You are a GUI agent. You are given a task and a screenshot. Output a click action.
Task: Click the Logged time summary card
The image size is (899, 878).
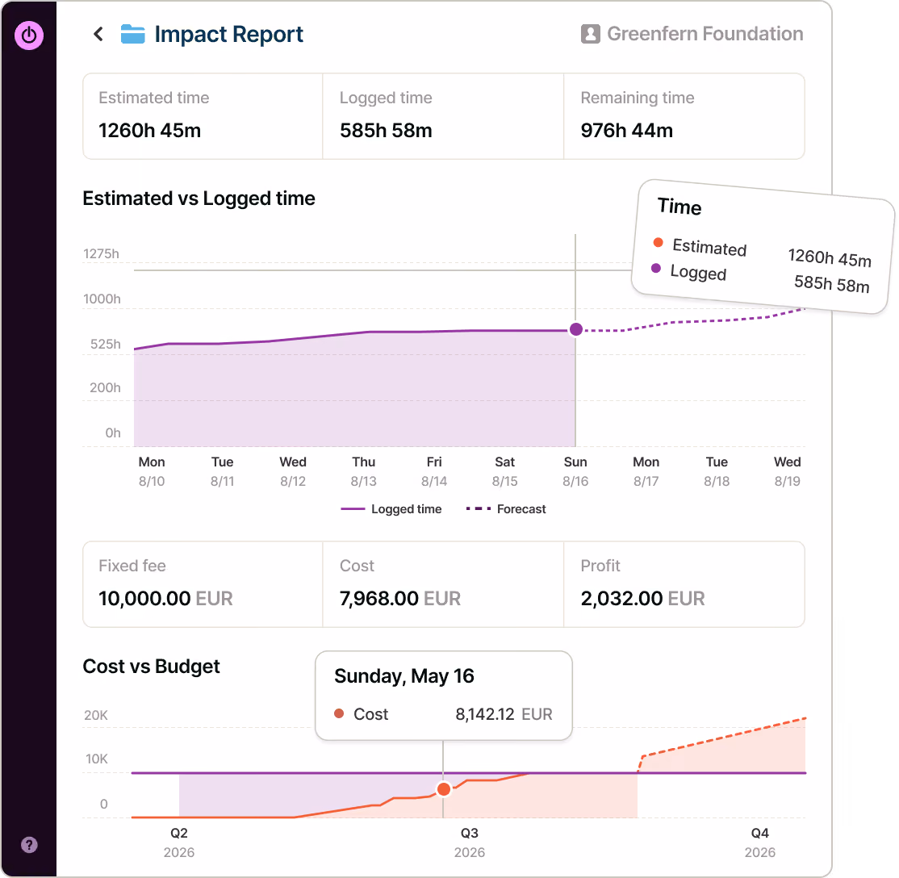(443, 116)
